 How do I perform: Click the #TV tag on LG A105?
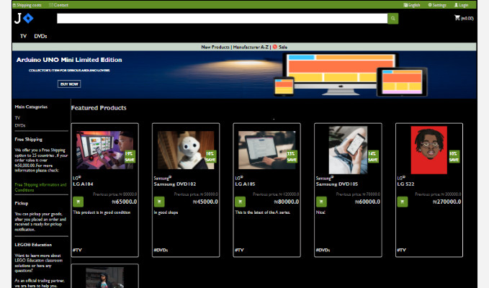239,250
